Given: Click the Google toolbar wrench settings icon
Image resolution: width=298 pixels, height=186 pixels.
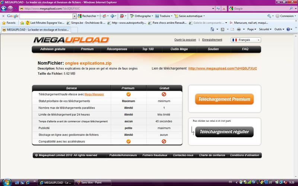Looking at the screenshot, I should pyautogui.click(x=269, y=16).
